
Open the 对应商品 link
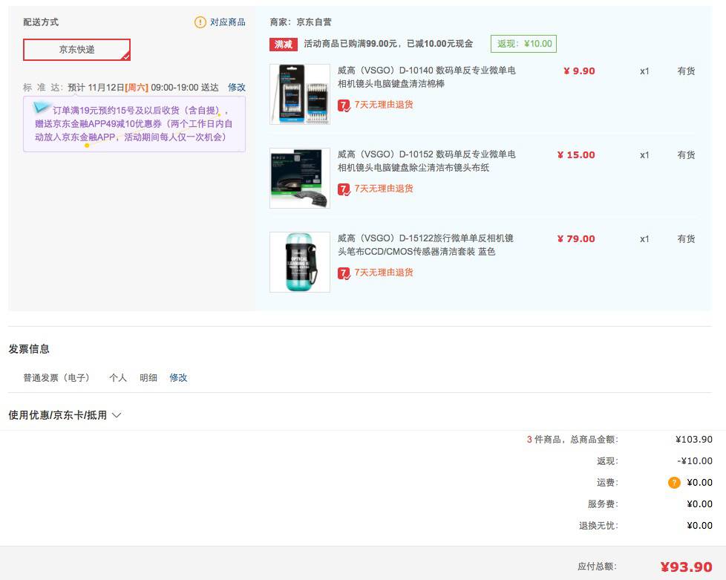pyautogui.click(x=227, y=22)
